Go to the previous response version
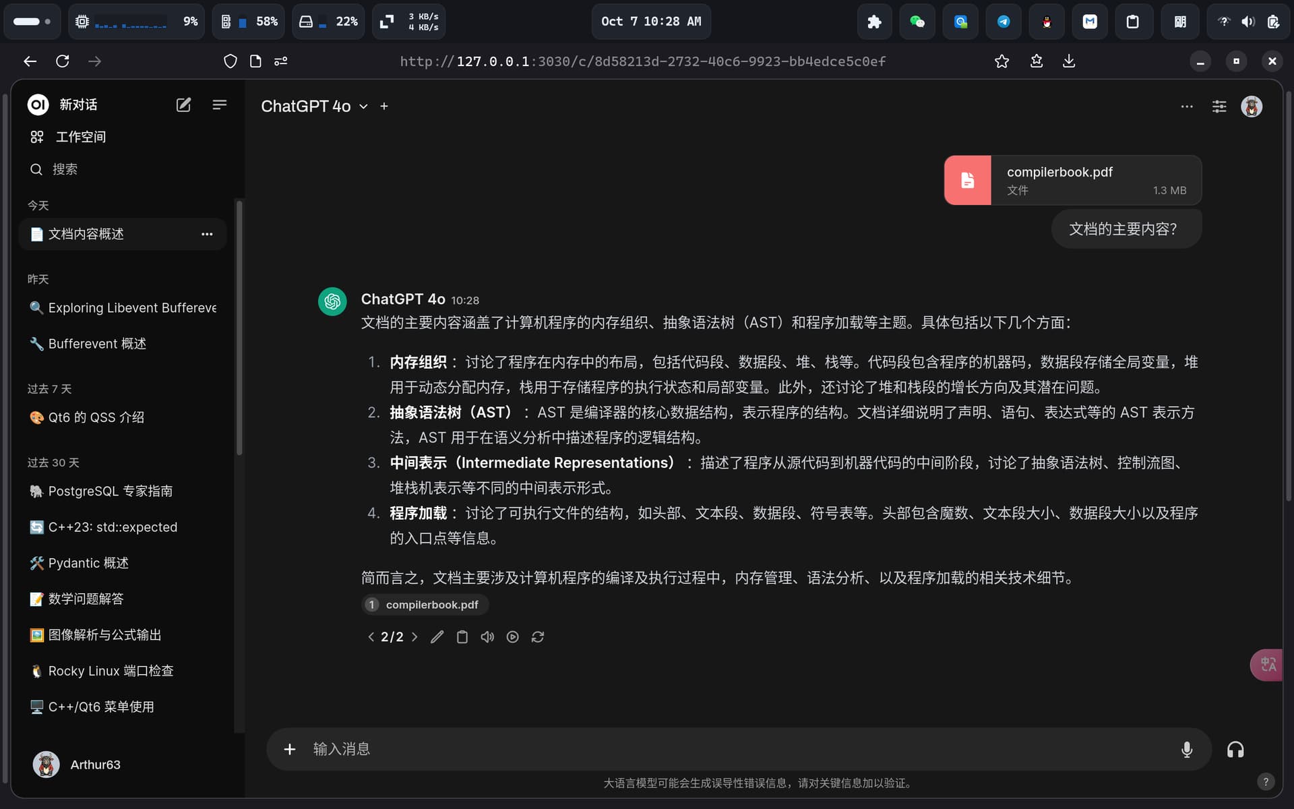 [x=371, y=637]
